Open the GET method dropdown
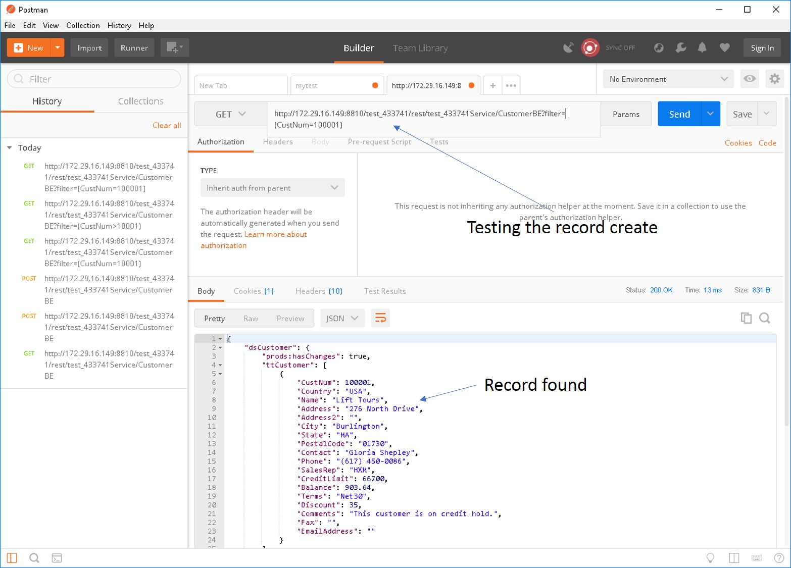Viewport: 791px width, 568px height. pos(231,114)
